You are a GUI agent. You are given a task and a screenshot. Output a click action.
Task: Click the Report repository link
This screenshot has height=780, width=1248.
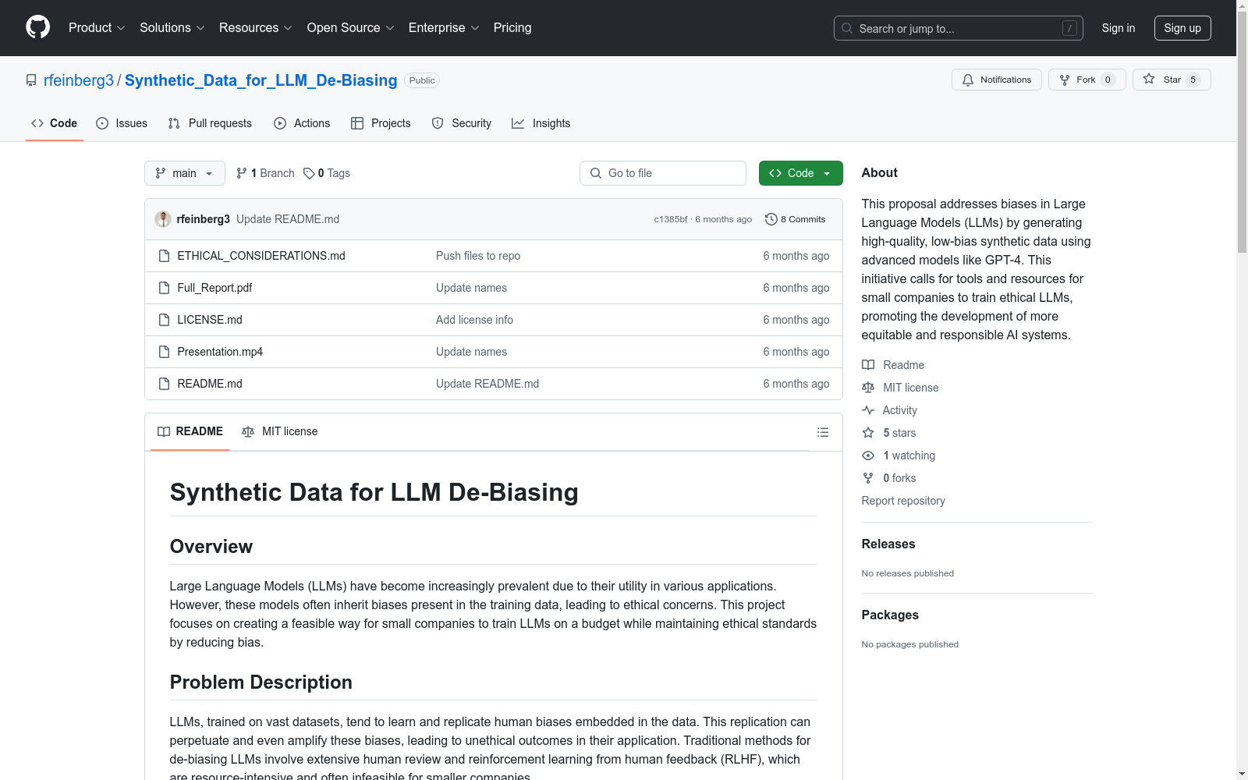click(x=903, y=501)
